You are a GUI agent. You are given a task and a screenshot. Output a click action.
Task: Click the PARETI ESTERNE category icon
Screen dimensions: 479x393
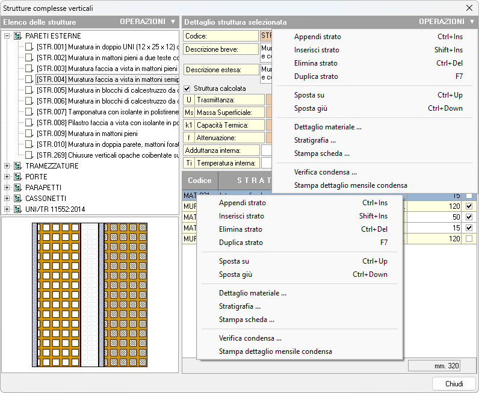coord(17,36)
